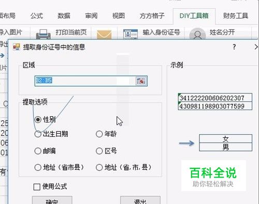Viewport: 259px width, 204px height.
Task: Enable the 使用公式 checkbox
Action: click(37, 187)
